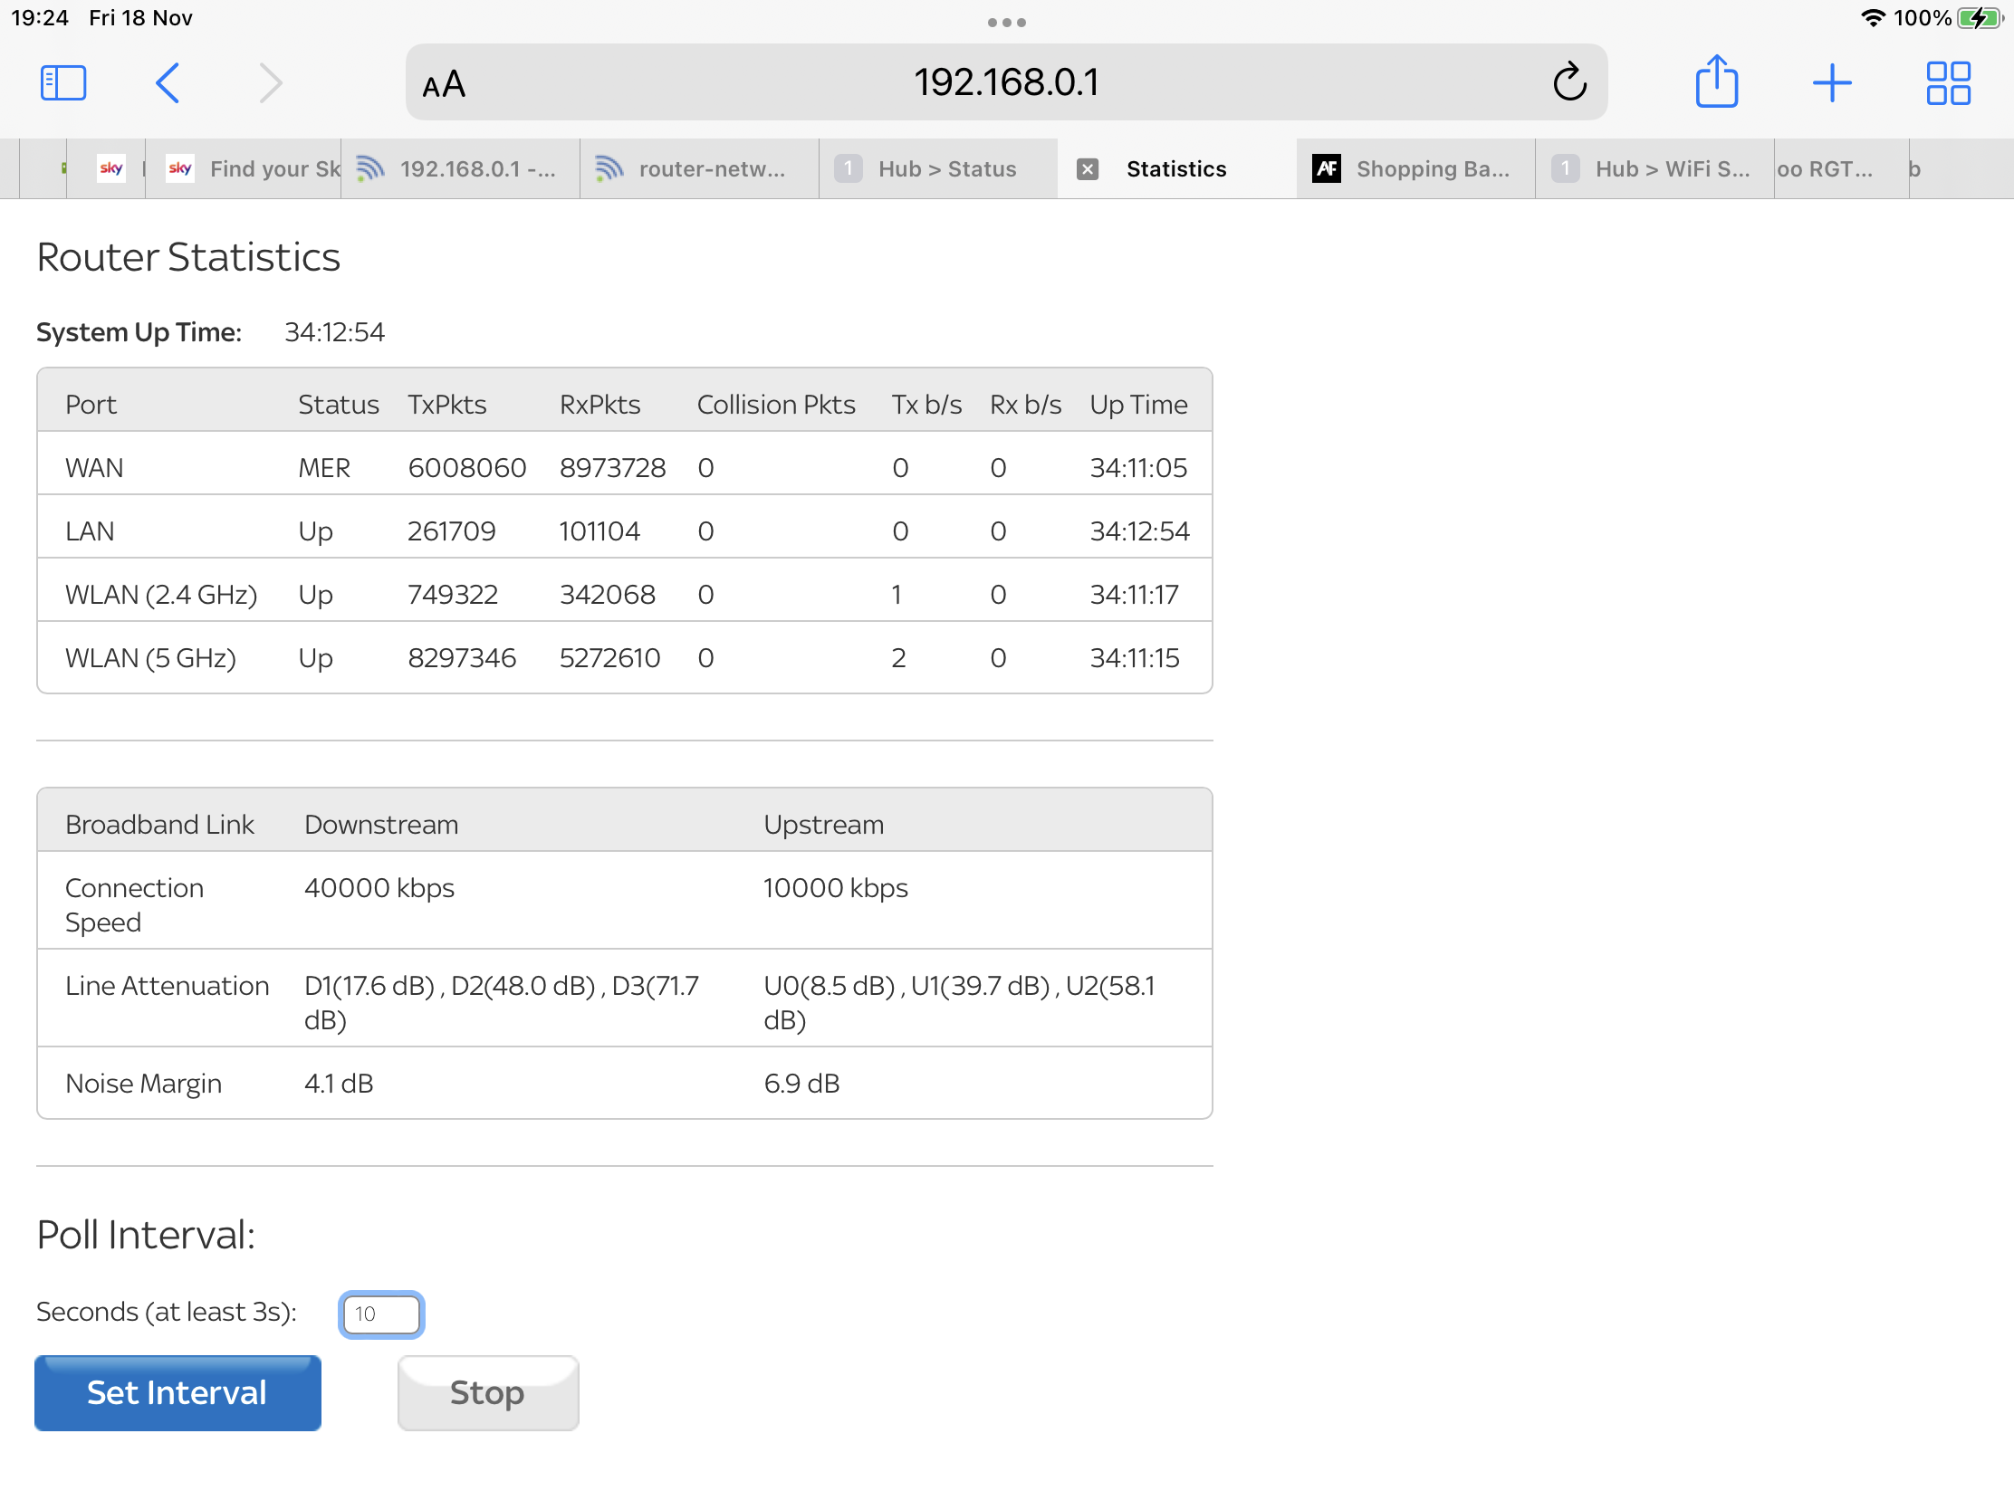2014x1510 pixels.
Task: Open the Safari sidebar panel
Action: (x=62, y=82)
